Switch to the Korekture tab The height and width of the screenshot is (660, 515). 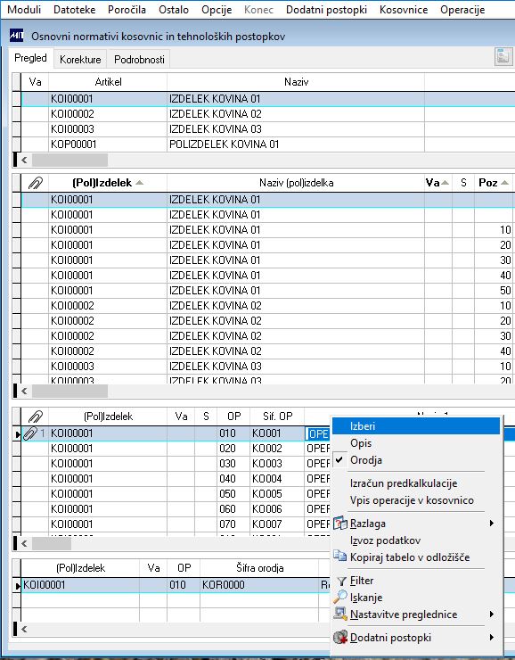point(80,60)
